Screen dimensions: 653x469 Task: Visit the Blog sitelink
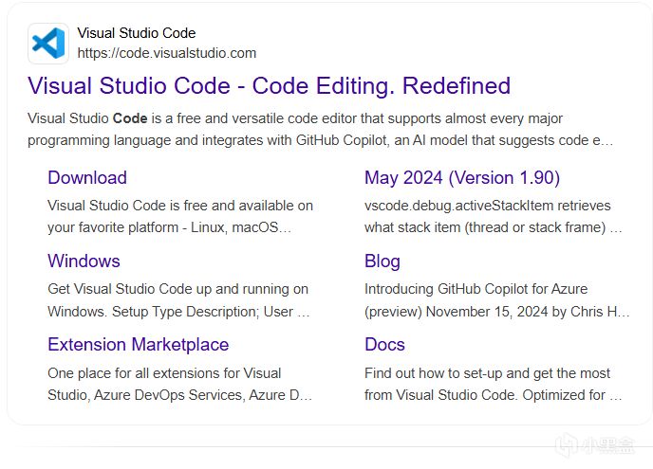click(x=382, y=261)
